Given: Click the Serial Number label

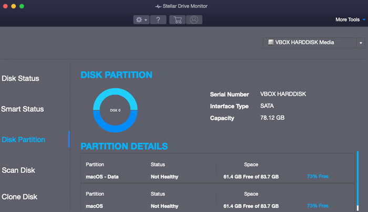Looking at the screenshot, I should pos(229,94).
